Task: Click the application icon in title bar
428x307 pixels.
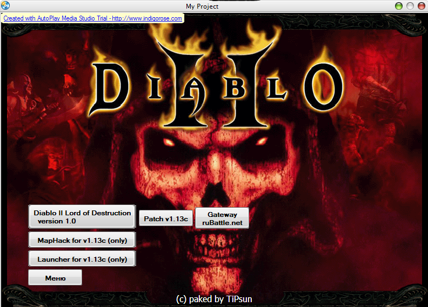Action: [6, 6]
